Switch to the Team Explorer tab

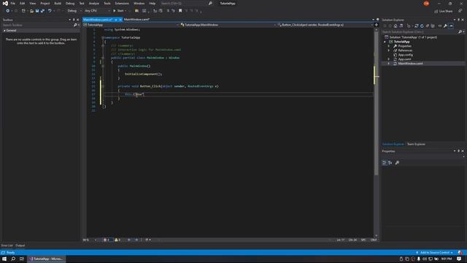(x=416, y=145)
